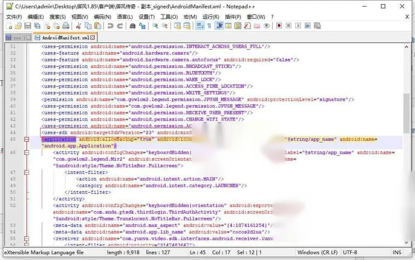Select the AndroidManifest.xml tab
This screenshot has width=415, height=260.
66,38
